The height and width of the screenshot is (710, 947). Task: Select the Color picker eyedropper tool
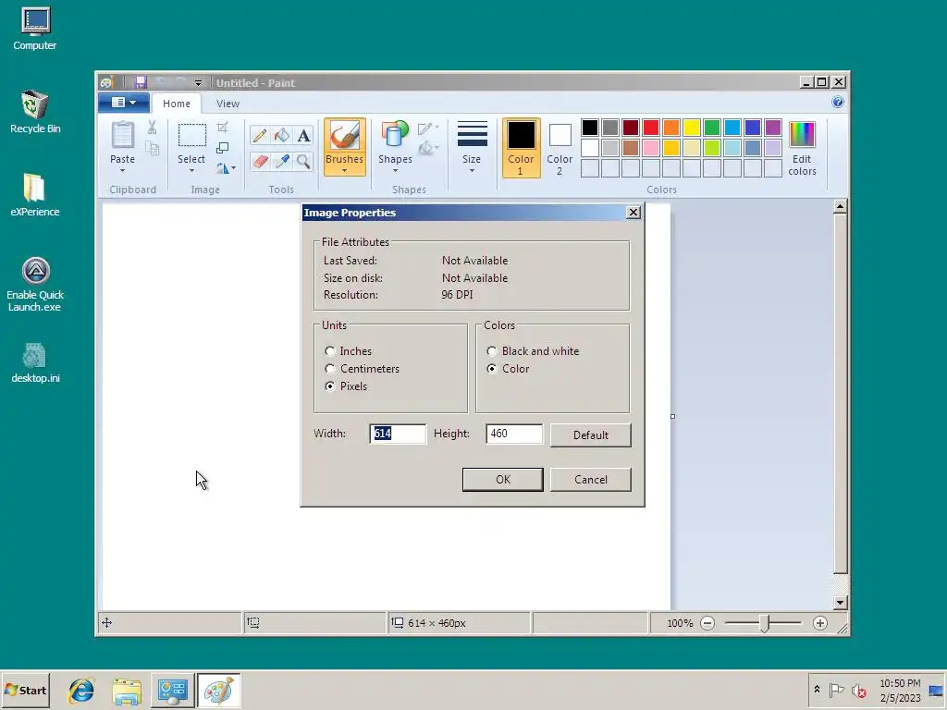tap(281, 161)
